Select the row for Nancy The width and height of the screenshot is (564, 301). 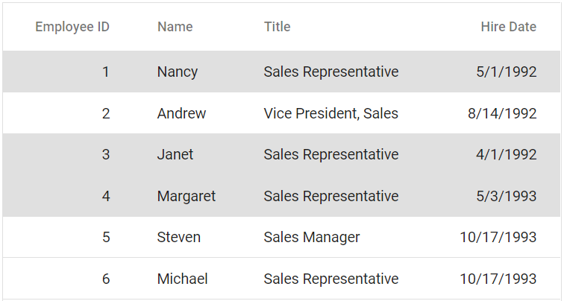pyautogui.click(x=178, y=72)
